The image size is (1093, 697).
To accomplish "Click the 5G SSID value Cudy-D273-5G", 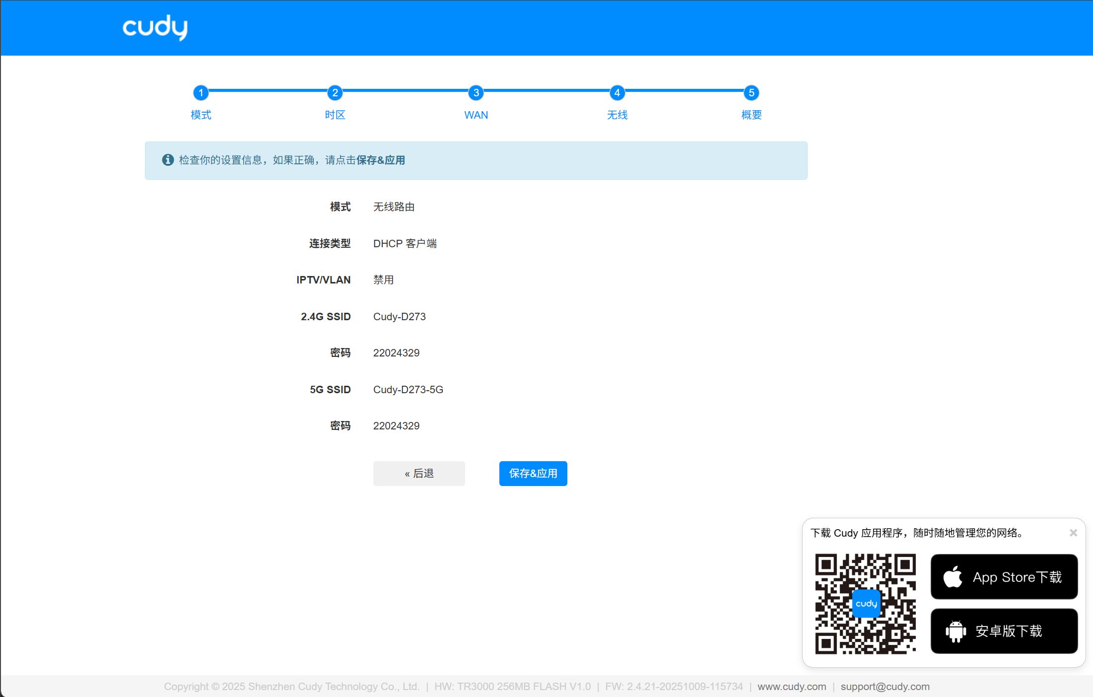I will 408,390.
